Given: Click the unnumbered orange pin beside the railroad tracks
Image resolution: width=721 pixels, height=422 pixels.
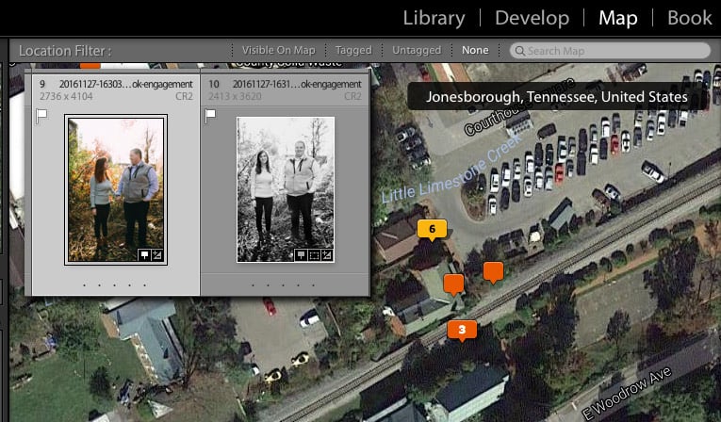Looking at the screenshot, I should coord(493,272).
